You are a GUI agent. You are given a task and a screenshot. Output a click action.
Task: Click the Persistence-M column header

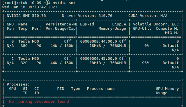[x=61, y=24]
